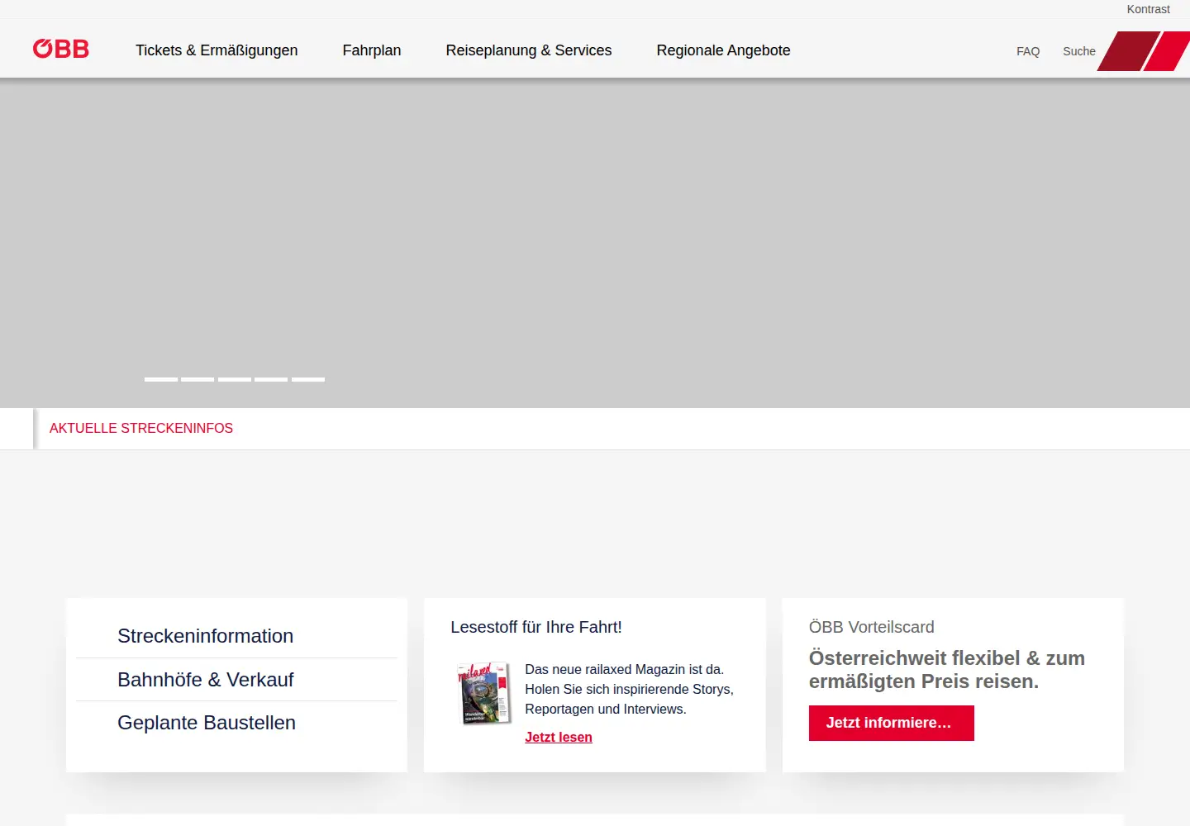Select the fourth carousel slide indicator
Screen dimensions: 1190x826
tap(271, 379)
